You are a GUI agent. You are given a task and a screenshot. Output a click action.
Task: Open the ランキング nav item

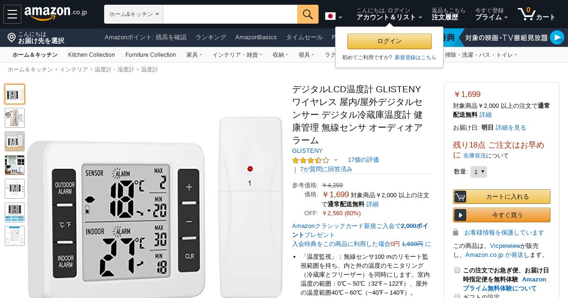[x=211, y=37]
